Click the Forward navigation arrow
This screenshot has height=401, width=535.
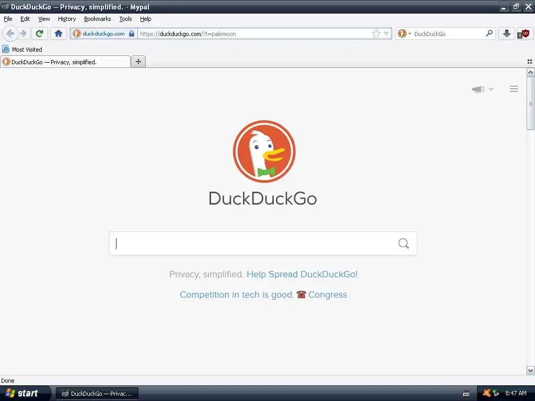point(23,33)
